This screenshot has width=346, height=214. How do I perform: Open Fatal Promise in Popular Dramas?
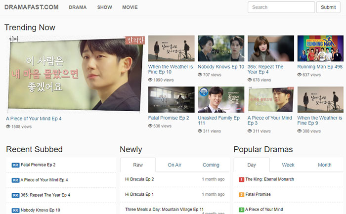point(258,194)
